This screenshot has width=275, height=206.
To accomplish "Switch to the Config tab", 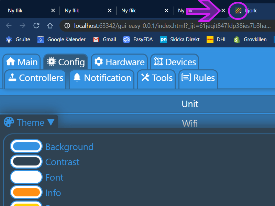I will pyautogui.click(x=66, y=62).
